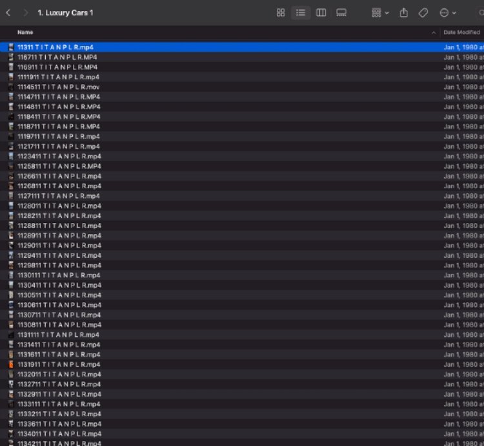Select the list view button
The width and height of the screenshot is (484, 446).
(x=301, y=13)
